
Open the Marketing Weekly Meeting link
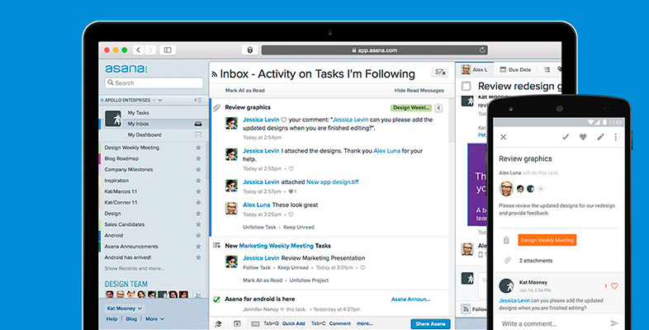coord(276,246)
